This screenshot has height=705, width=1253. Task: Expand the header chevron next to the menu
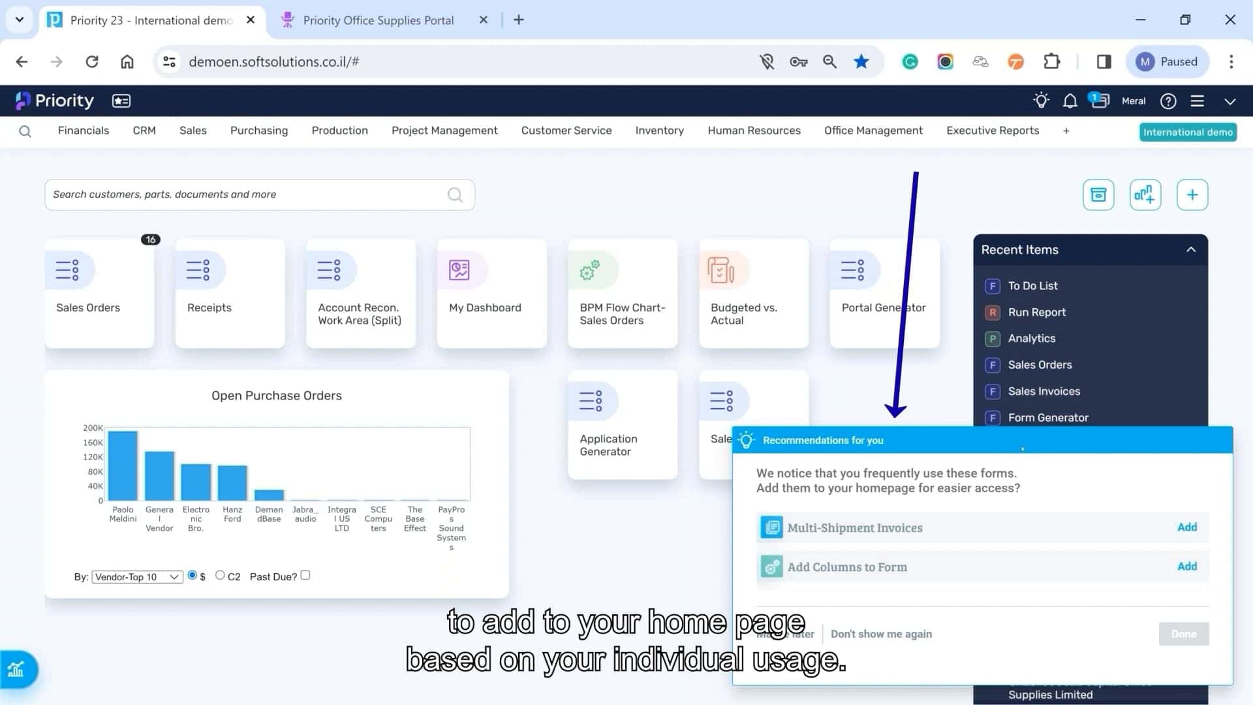(x=1230, y=101)
